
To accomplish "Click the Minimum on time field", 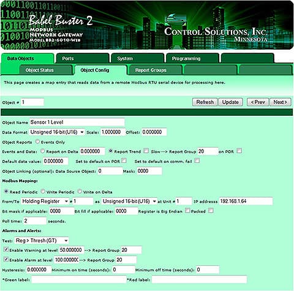I will (124, 270).
